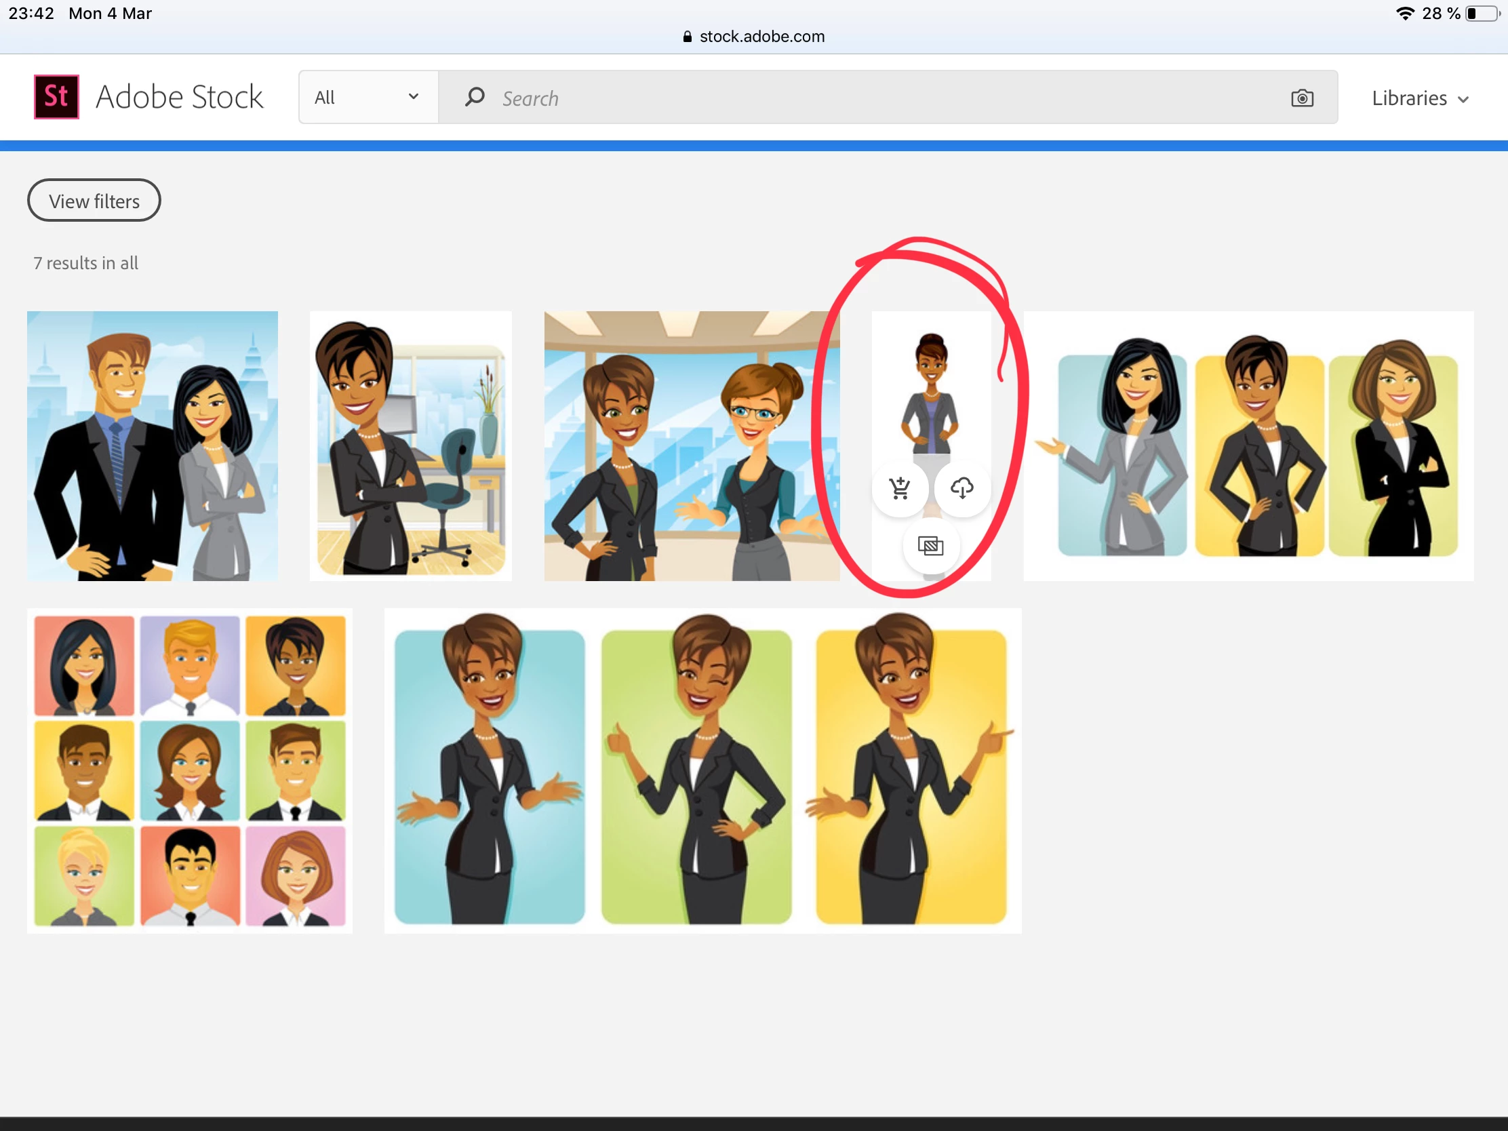Tap the Wi-Fi status icon

[x=1404, y=14]
